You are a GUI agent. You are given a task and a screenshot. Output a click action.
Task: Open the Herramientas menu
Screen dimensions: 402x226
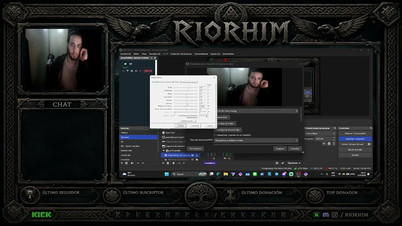(x=201, y=54)
